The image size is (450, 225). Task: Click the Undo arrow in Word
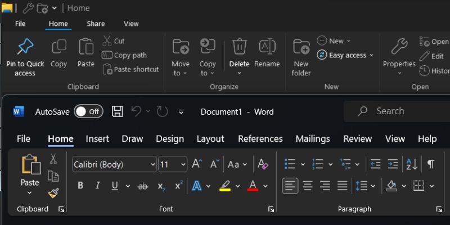point(136,111)
